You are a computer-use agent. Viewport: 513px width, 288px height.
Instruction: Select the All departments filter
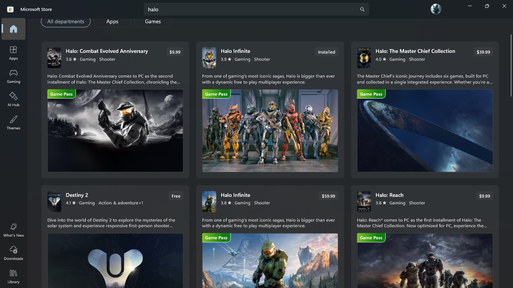coord(66,21)
